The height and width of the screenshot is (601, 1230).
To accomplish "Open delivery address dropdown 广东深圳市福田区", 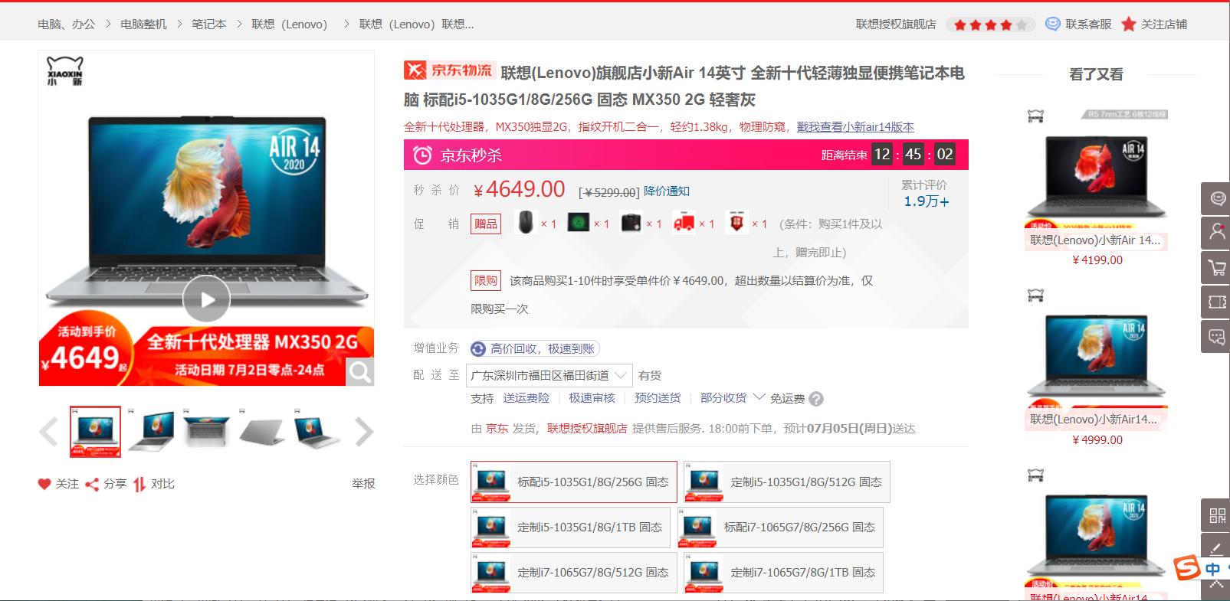I will (551, 375).
